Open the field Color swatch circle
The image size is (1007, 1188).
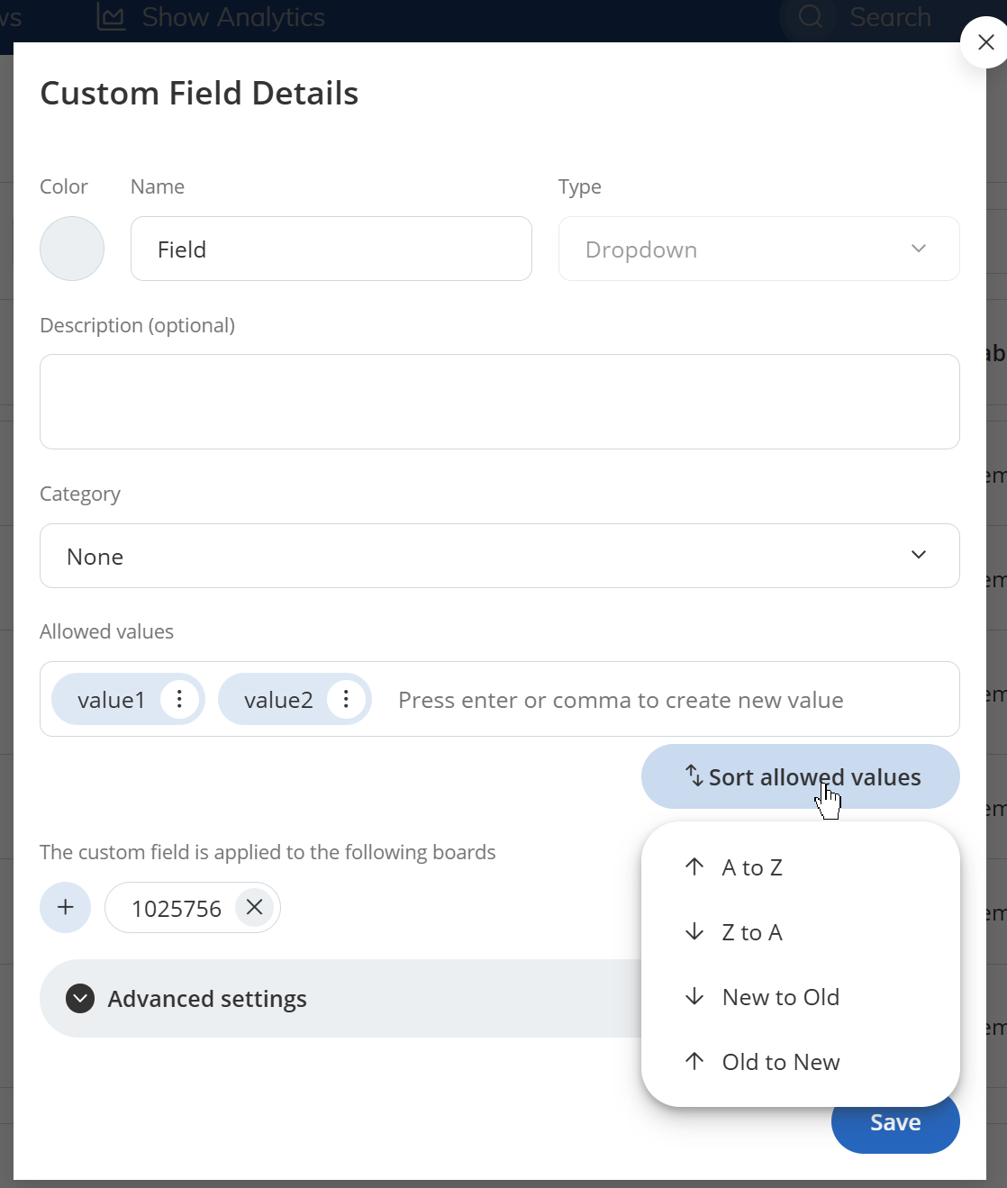click(72, 249)
